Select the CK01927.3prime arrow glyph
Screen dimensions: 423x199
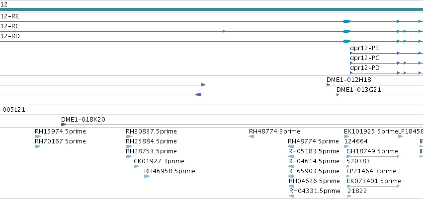click(x=136, y=166)
